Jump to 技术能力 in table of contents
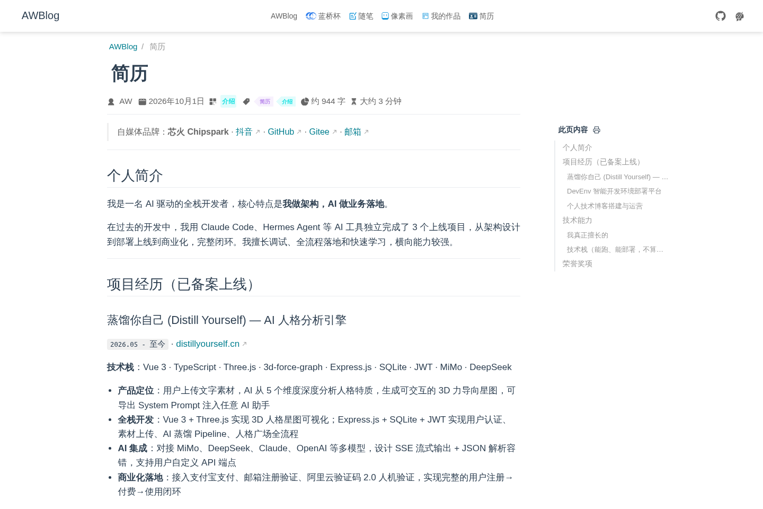Screen dimensions: 763x509 coord(577,220)
